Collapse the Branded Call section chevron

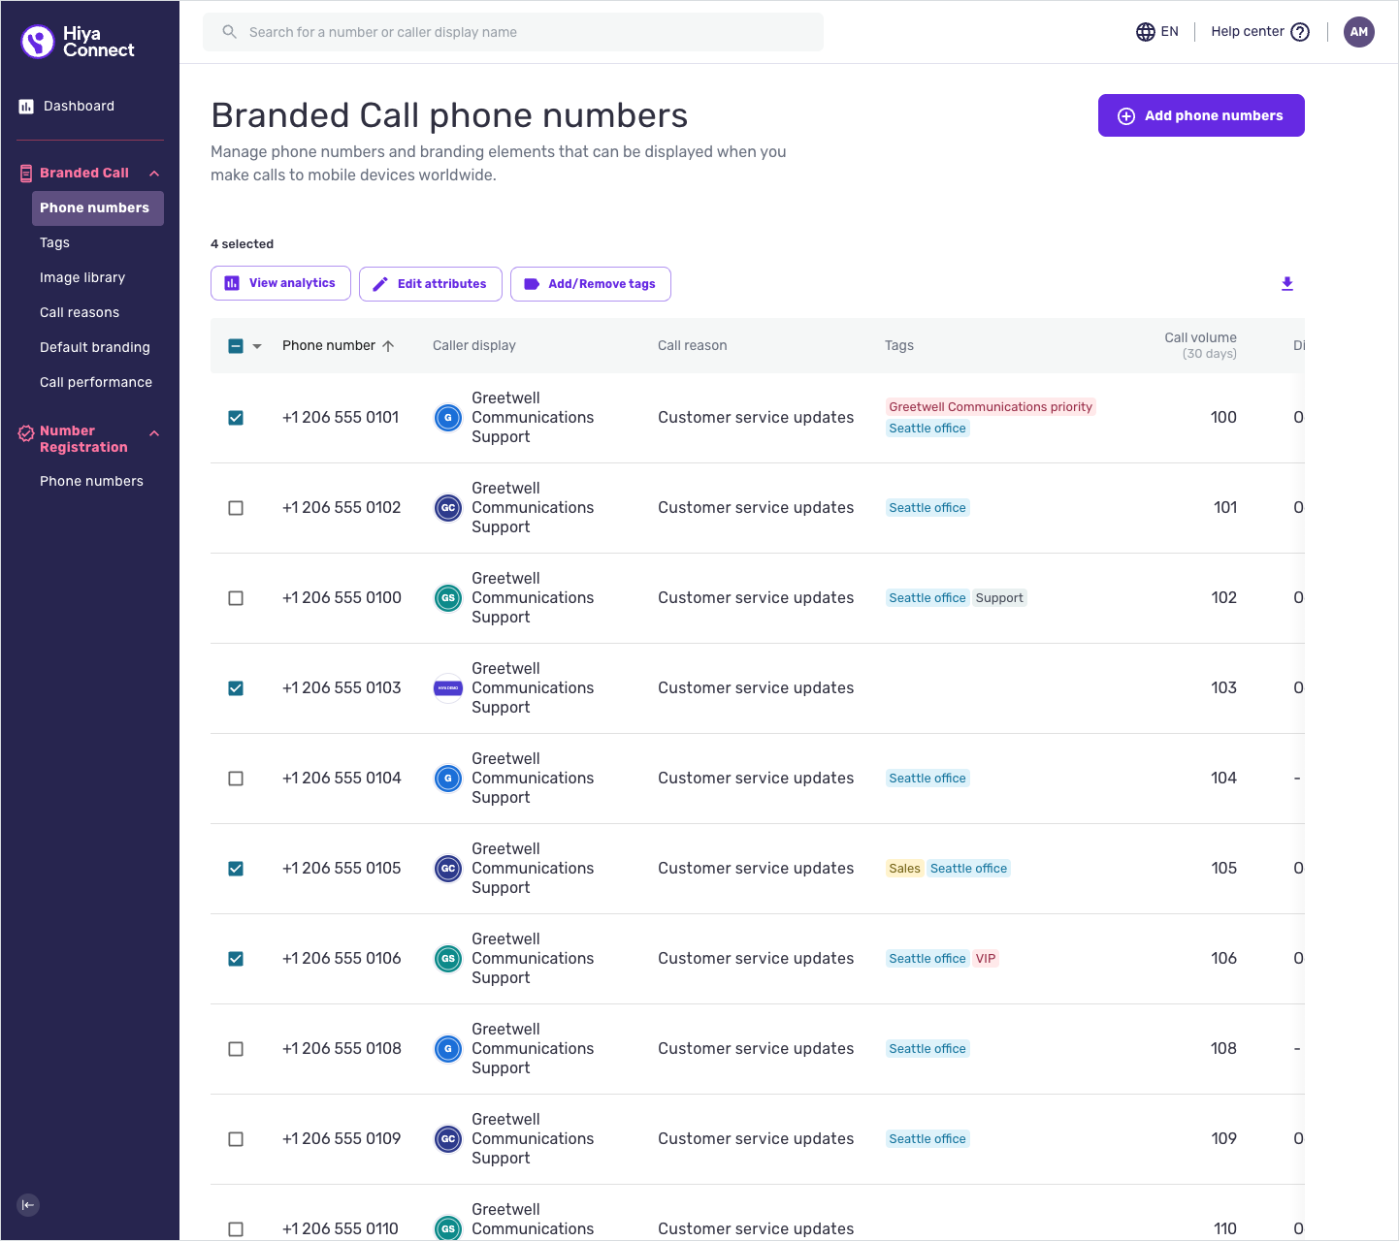click(x=154, y=174)
